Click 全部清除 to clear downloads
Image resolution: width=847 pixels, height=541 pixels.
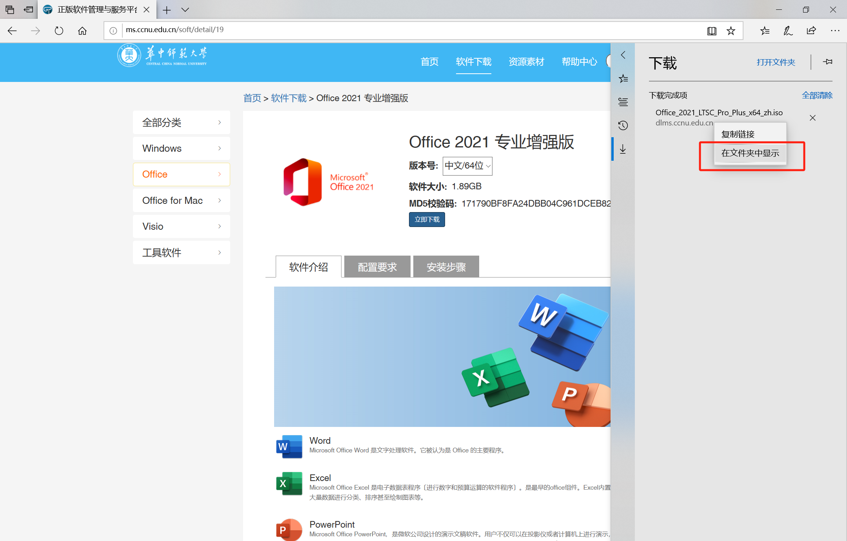coord(817,95)
